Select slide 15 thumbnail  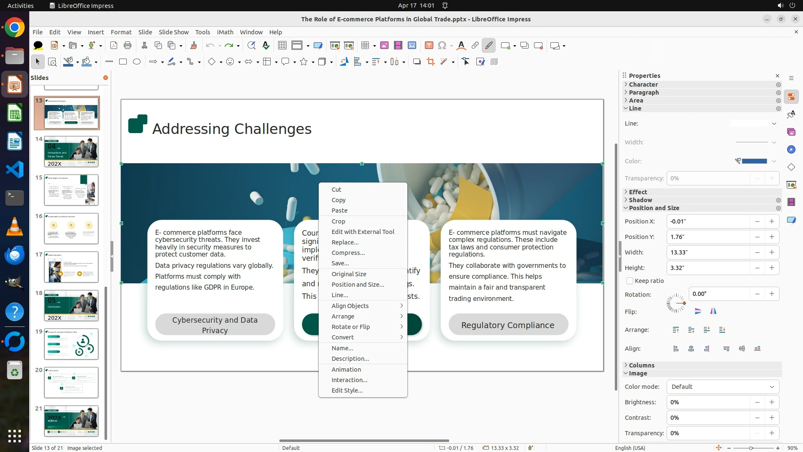[x=71, y=190]
